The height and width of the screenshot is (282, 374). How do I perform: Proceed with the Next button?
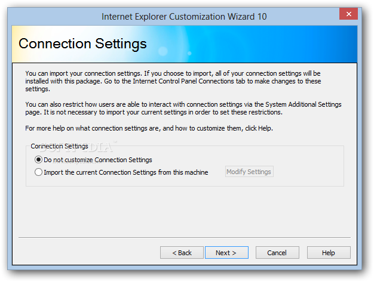pos(226,253)
